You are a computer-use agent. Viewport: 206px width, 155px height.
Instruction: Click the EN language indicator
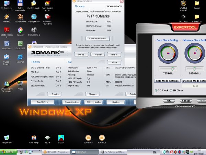(x=154, y=152)
